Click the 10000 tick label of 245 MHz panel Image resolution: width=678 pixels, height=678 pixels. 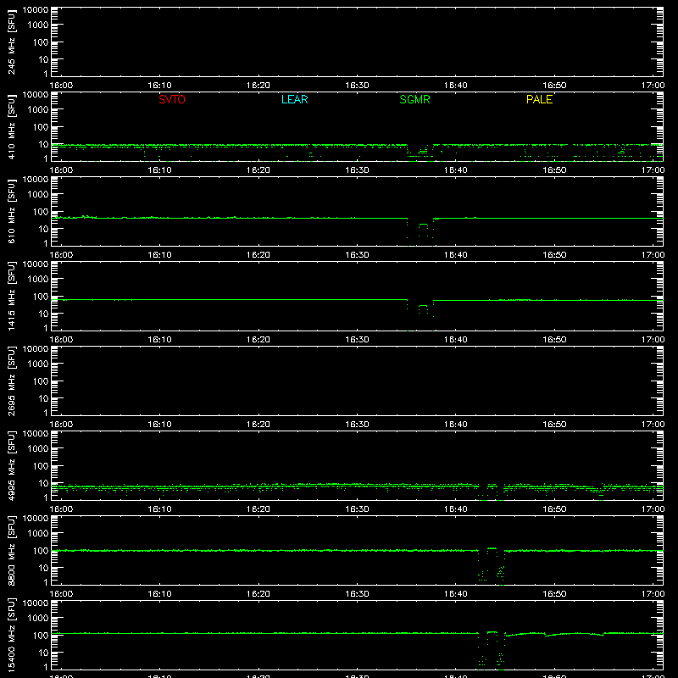pyautogui.click(x=36, y=10)
